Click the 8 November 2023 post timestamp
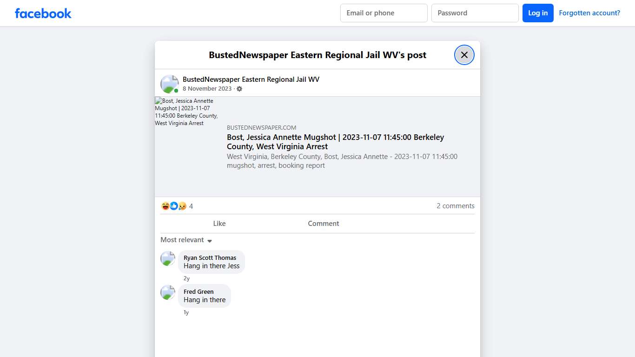This screenshot has height=357, width=635. coord(207,88)
